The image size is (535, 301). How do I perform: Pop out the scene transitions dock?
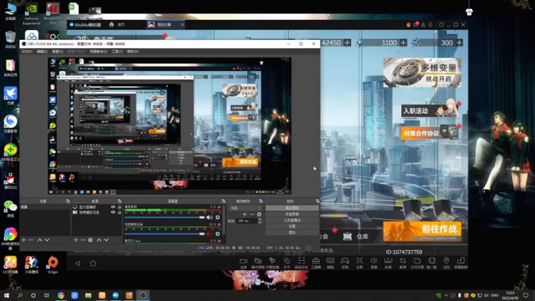pyautogui.click(x=261, y=201)
